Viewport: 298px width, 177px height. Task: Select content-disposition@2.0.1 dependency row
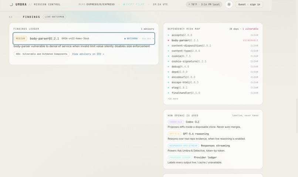pos(213,46)
